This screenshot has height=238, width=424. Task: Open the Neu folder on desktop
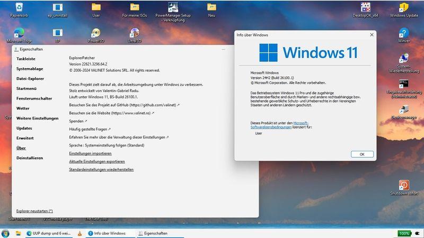click(211, 10)
